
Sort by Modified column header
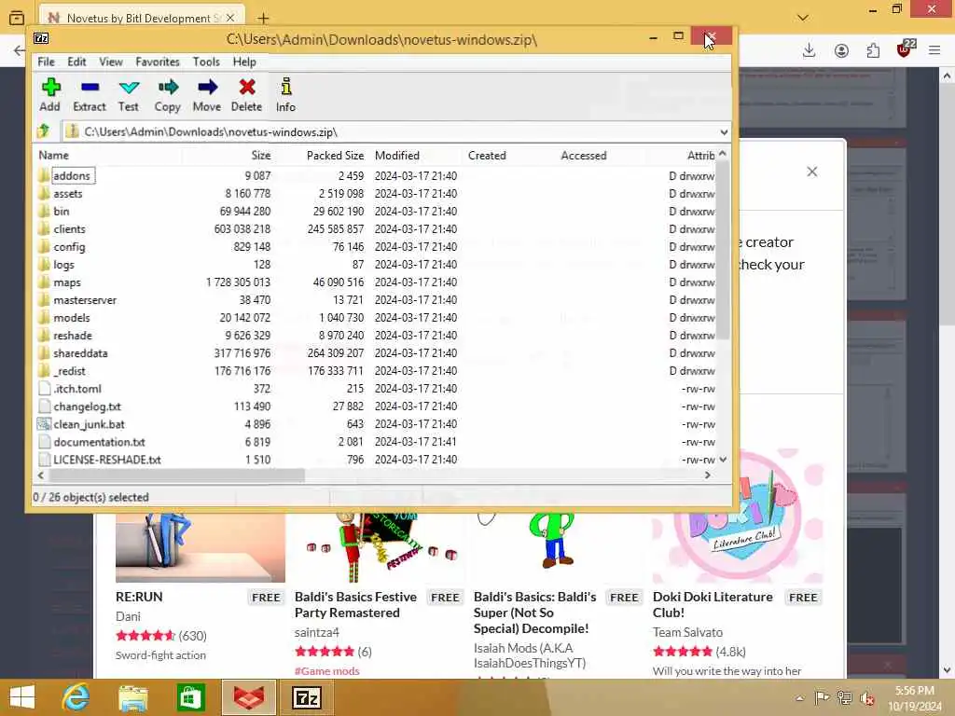(x=397, y=156)
